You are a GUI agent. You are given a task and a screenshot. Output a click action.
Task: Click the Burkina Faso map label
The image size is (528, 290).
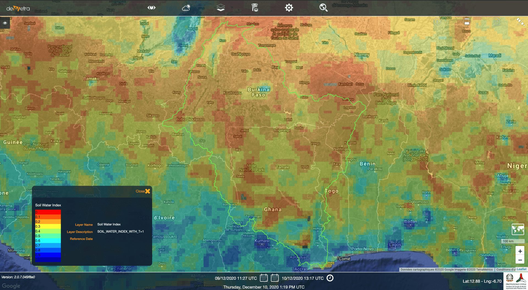pos(258,92)
